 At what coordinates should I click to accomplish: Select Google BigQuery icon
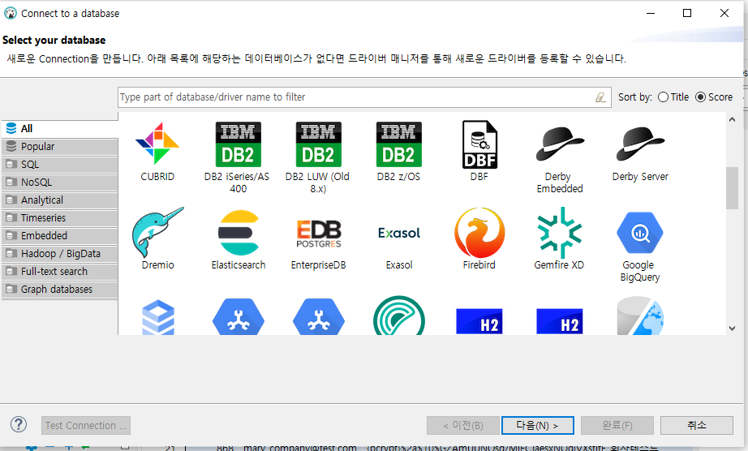pos(640,233)
